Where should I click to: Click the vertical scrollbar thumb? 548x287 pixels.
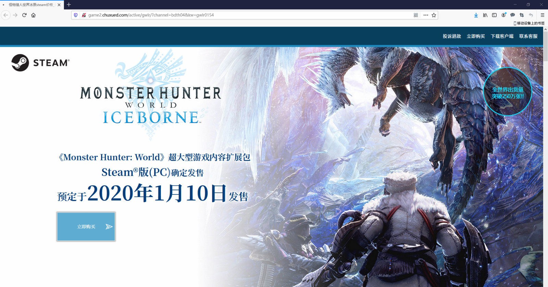click(546, 47)
